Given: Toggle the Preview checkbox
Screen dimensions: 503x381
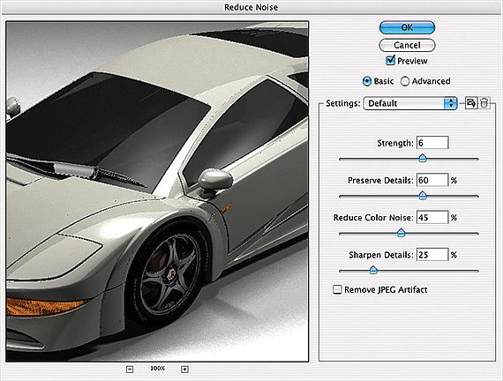Looking at the screenshot, I should 390,60.
